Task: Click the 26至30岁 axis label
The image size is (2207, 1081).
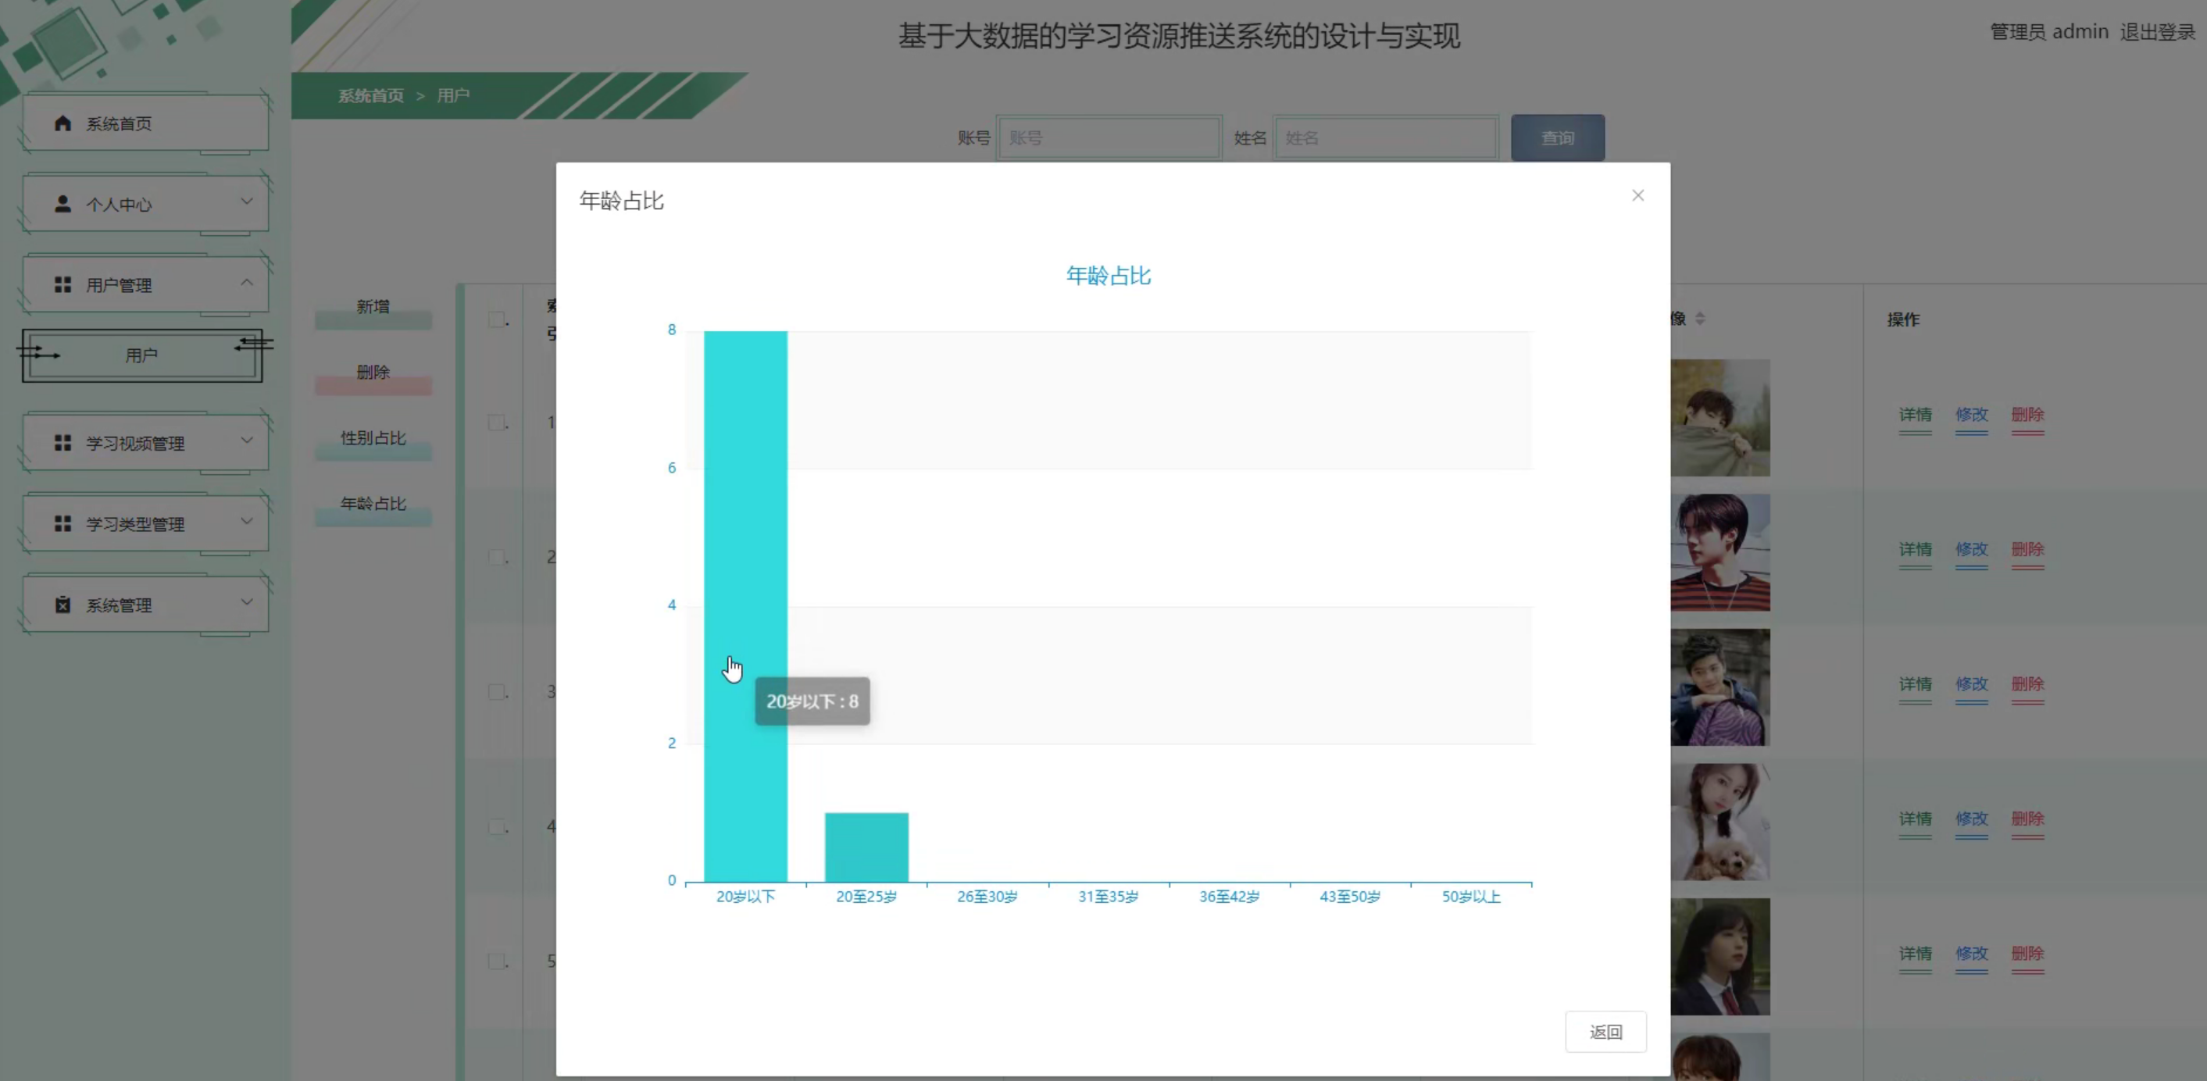Action: pyautogui.click(x=987, y=897)
